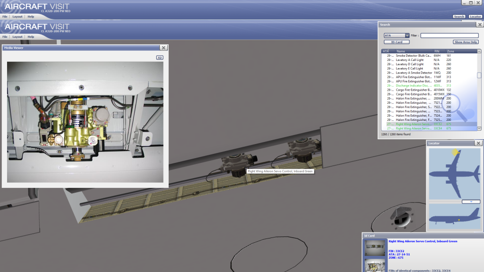Sort results by the Zone column header

[x=461, y=51]
